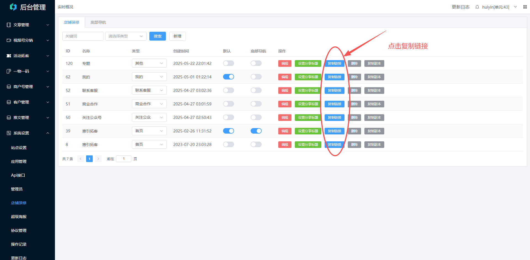This screenshot has width=530, height=260.
Task: Open 超级海报 in the sidebar
Action: (19, 217)
